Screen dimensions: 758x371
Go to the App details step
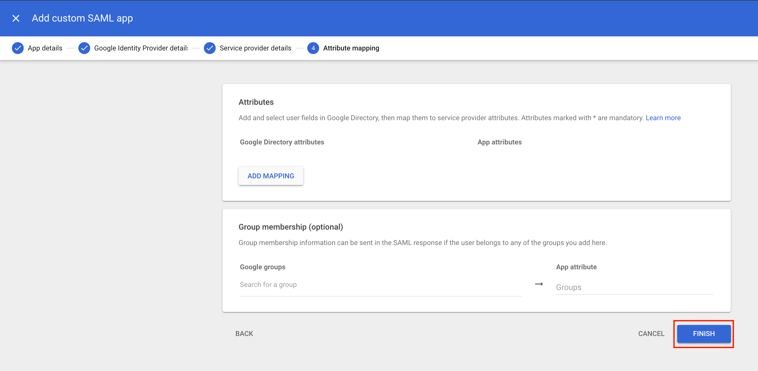[45, 48]
